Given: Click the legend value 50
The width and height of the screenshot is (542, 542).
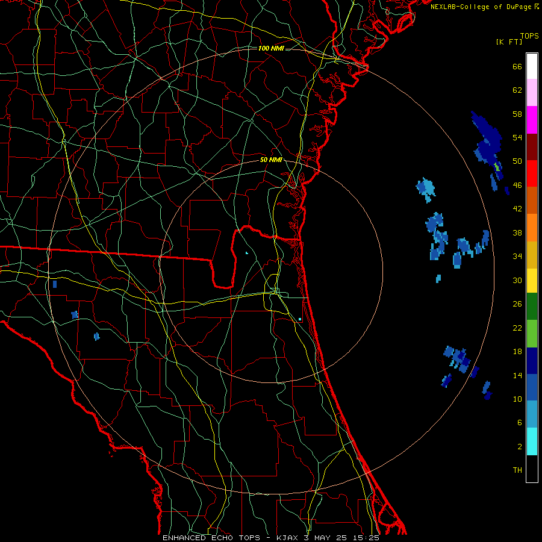Looking at the screenshot, I should 517,161.
